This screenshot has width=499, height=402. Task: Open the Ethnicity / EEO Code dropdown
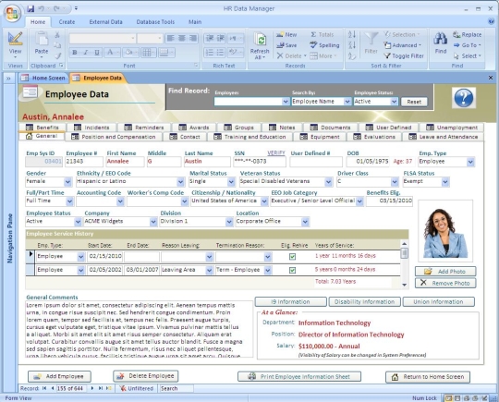(180, 182)
